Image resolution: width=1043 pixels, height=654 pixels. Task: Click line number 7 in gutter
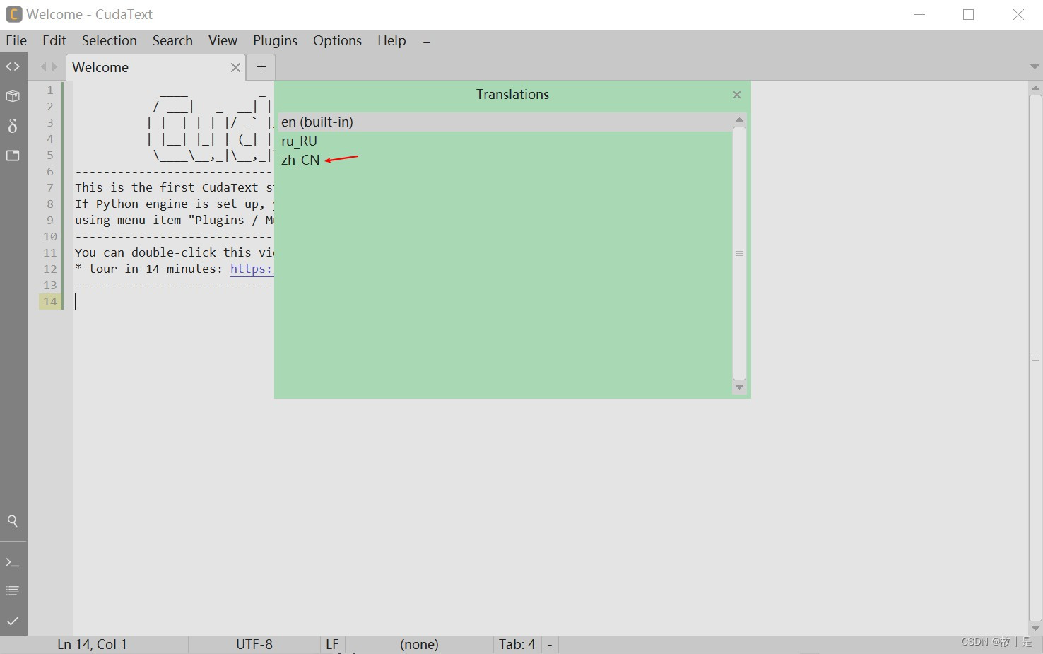pos(50,188)
